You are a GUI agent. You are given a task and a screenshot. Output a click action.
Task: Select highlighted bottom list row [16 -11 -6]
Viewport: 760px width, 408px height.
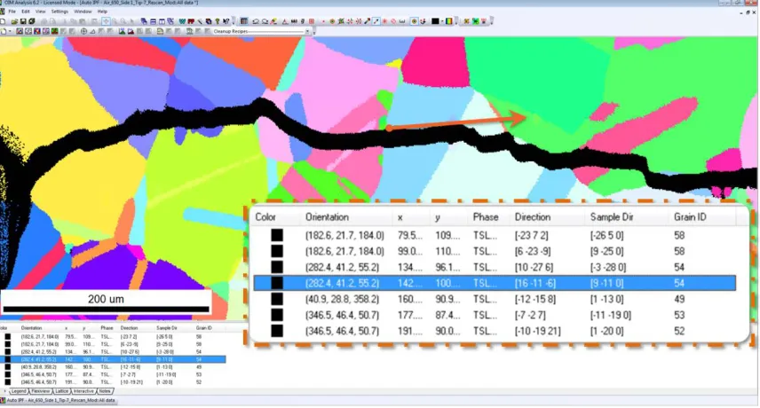pyautogui.click(x=113, y=359)
